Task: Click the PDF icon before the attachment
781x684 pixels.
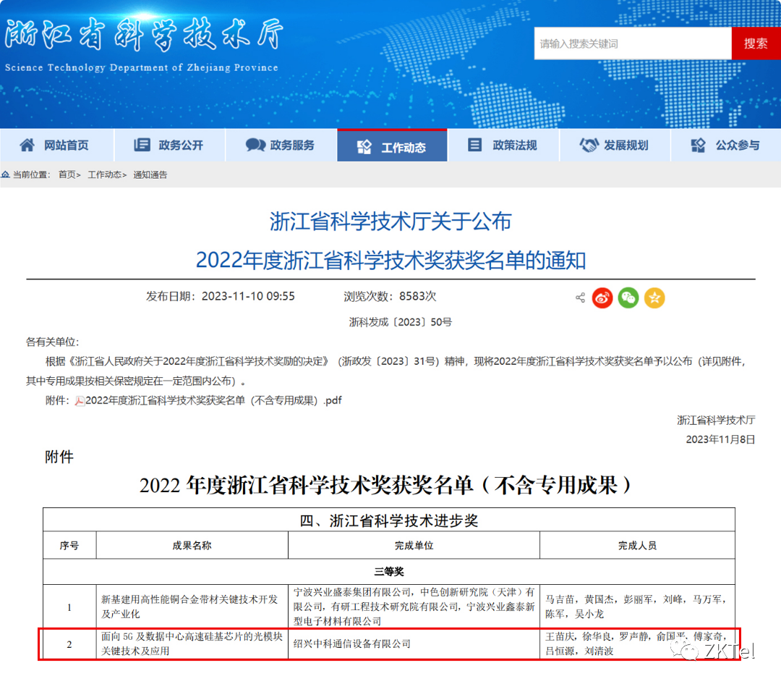Action: click(x=80, y=401)
